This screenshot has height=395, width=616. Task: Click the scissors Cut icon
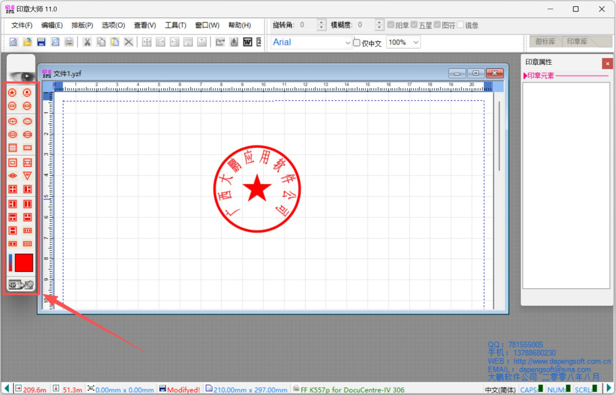[87, 42]
